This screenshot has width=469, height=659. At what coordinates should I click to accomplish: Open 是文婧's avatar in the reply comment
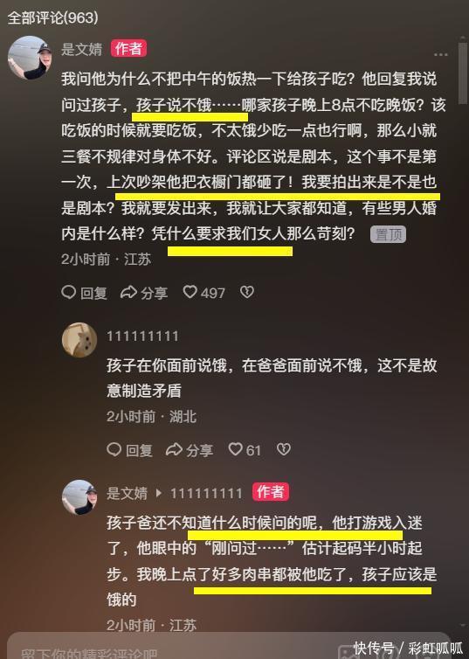(x=79, y=497)
